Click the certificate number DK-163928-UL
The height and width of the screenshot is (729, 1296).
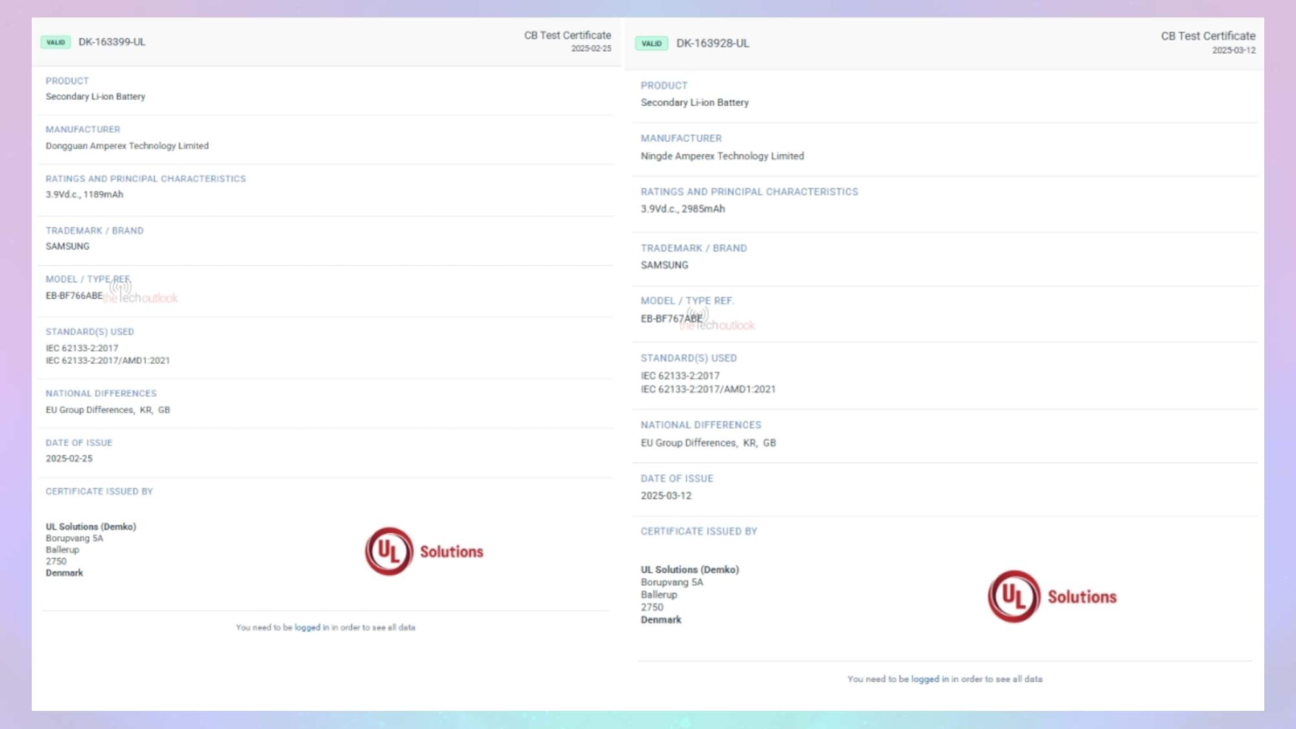click(713, 43)
